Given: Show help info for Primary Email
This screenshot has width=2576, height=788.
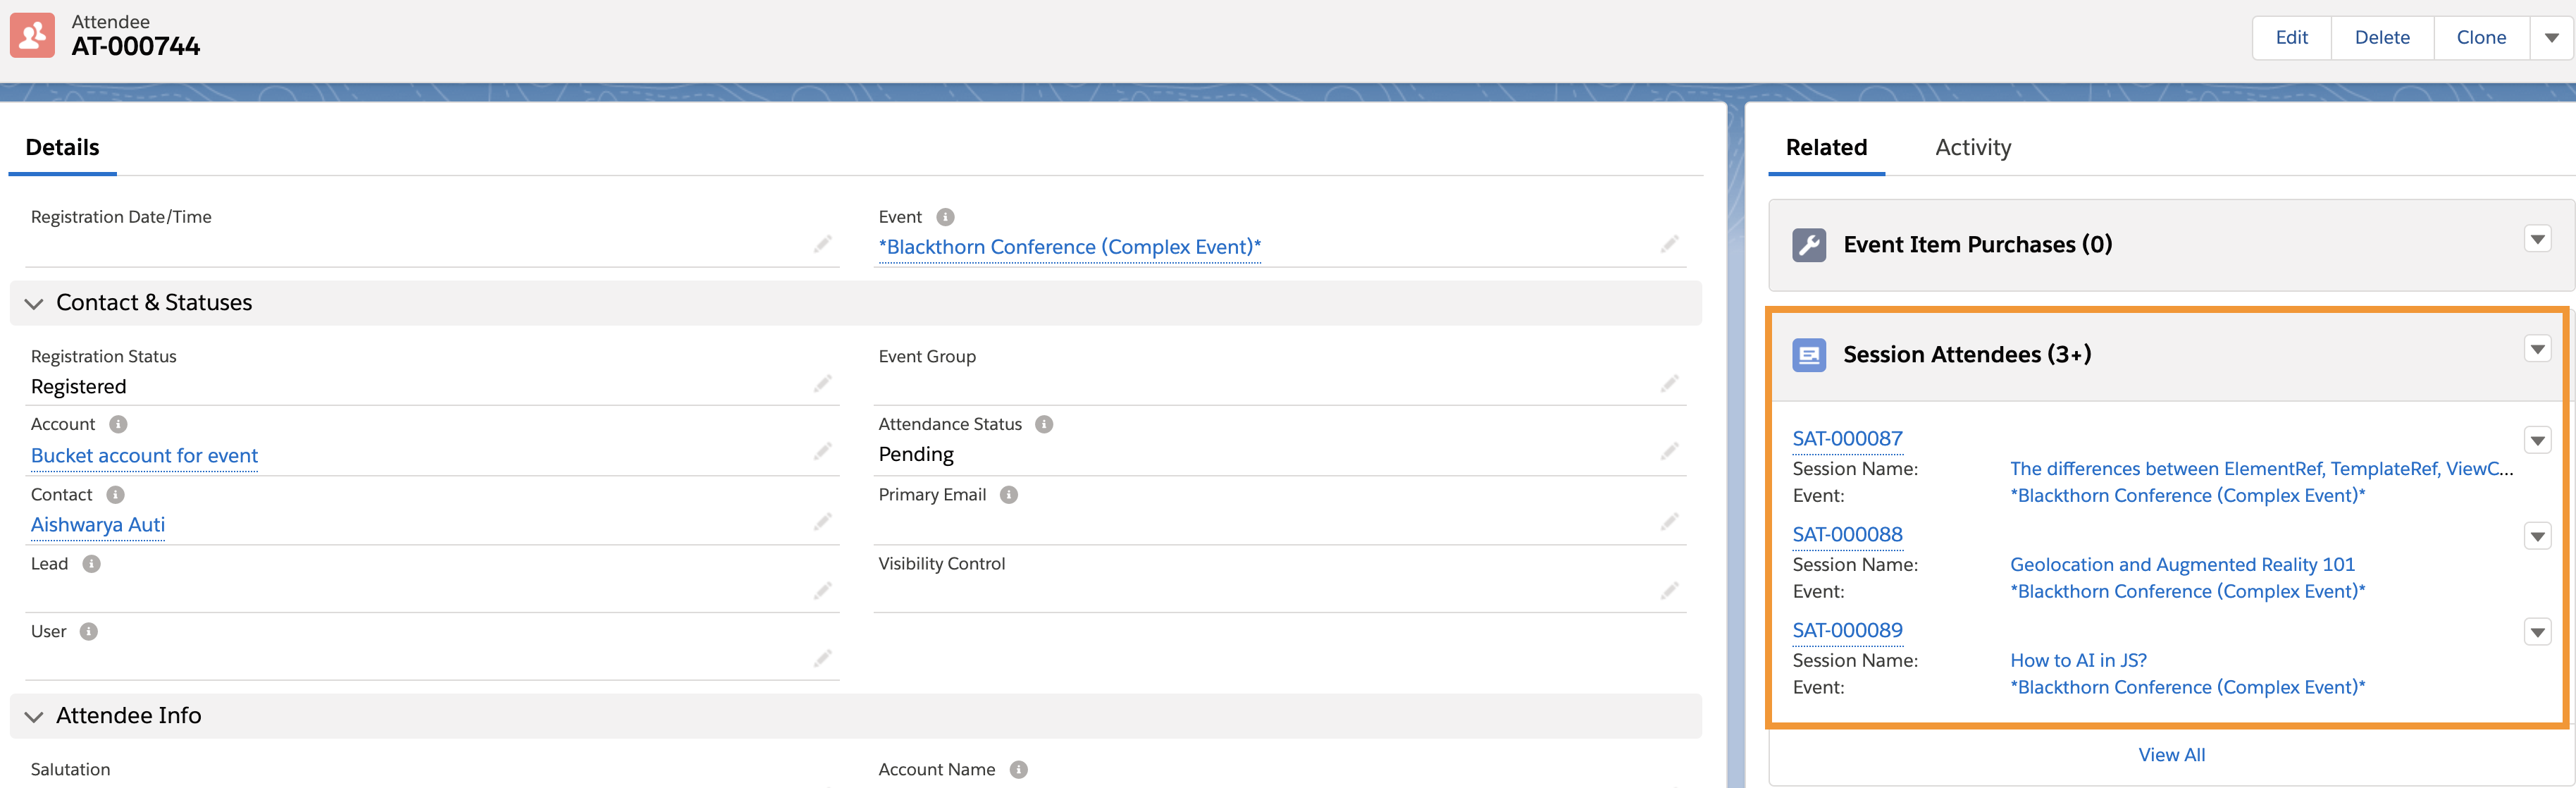Looking at the screenshot, I should 1009,494.
